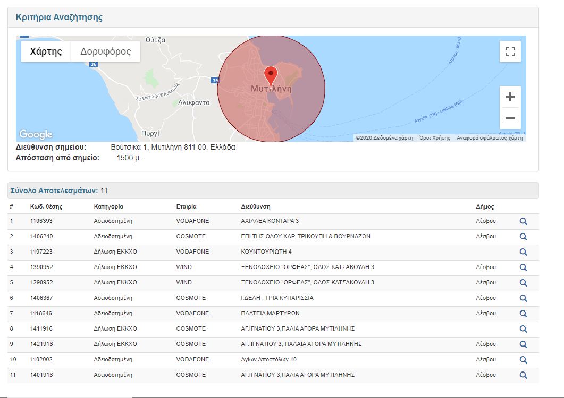Click the Αλυφαντά place label on map
Screen dimensions: 564x398
194,103
